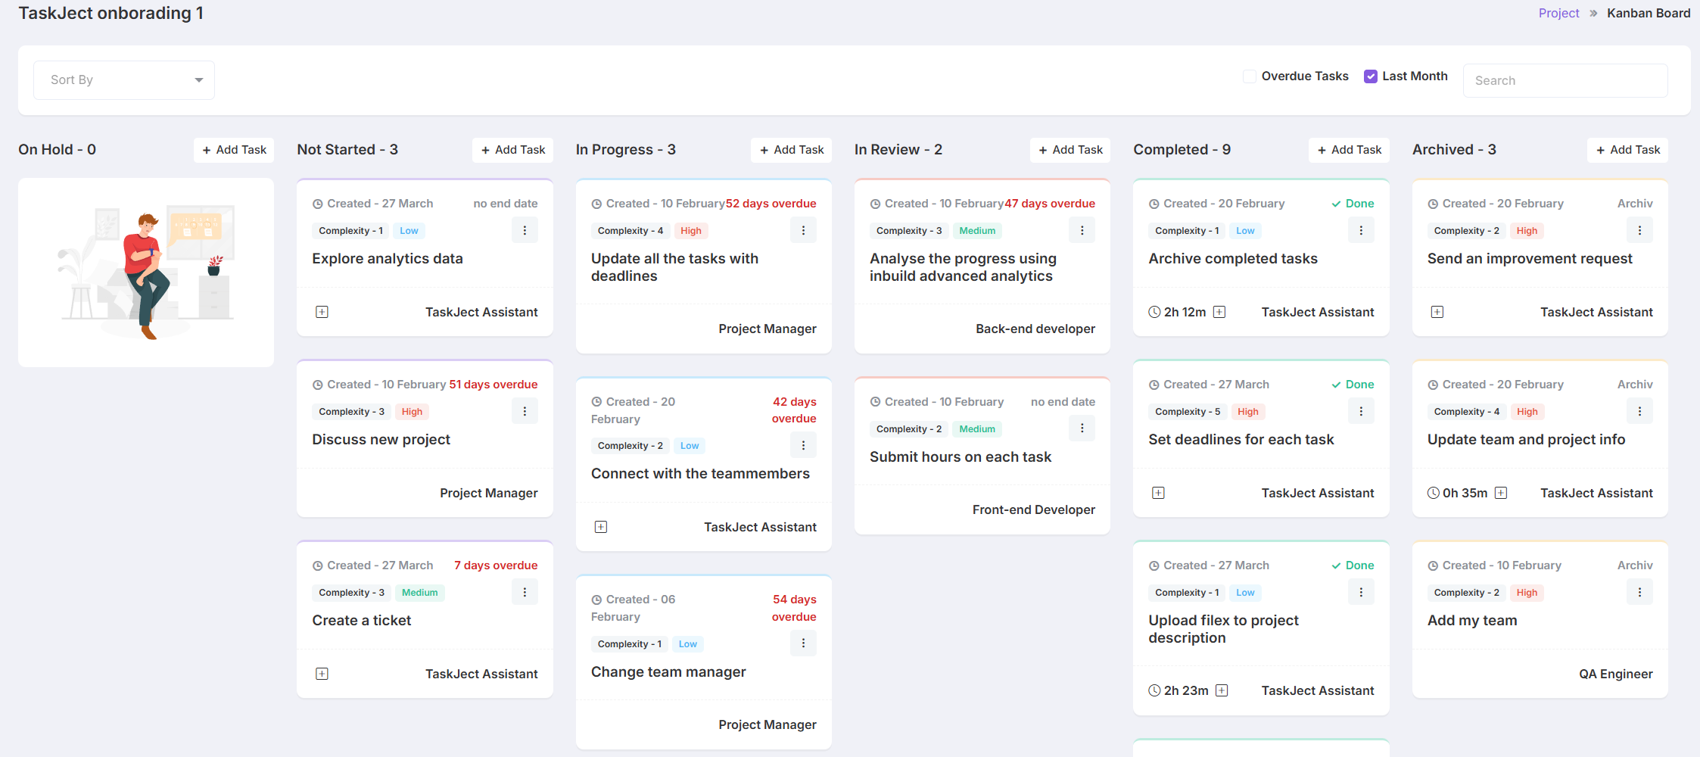Open the Sort By dropdown

pyautogui.click(x=124, y=80)
